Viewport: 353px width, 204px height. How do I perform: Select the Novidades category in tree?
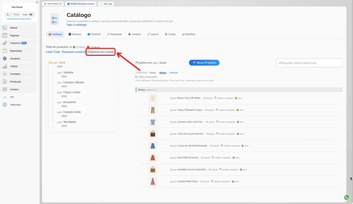(69, 122)
